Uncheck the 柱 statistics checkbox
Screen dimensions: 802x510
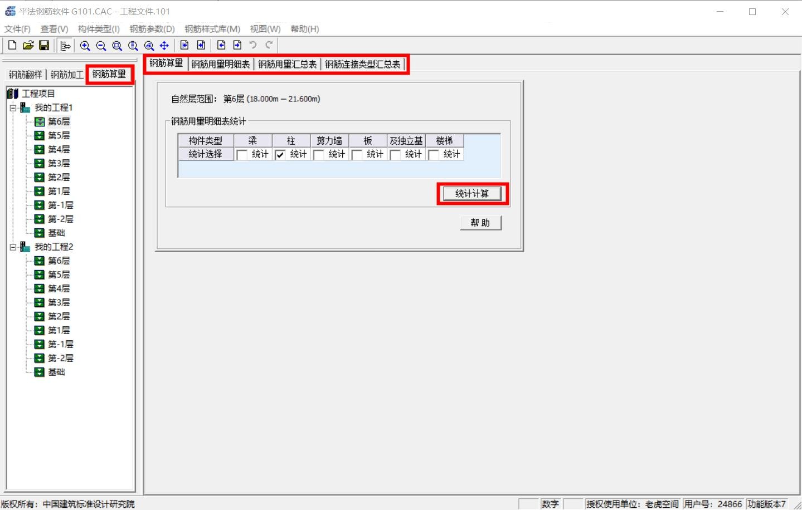pos(280,155)
